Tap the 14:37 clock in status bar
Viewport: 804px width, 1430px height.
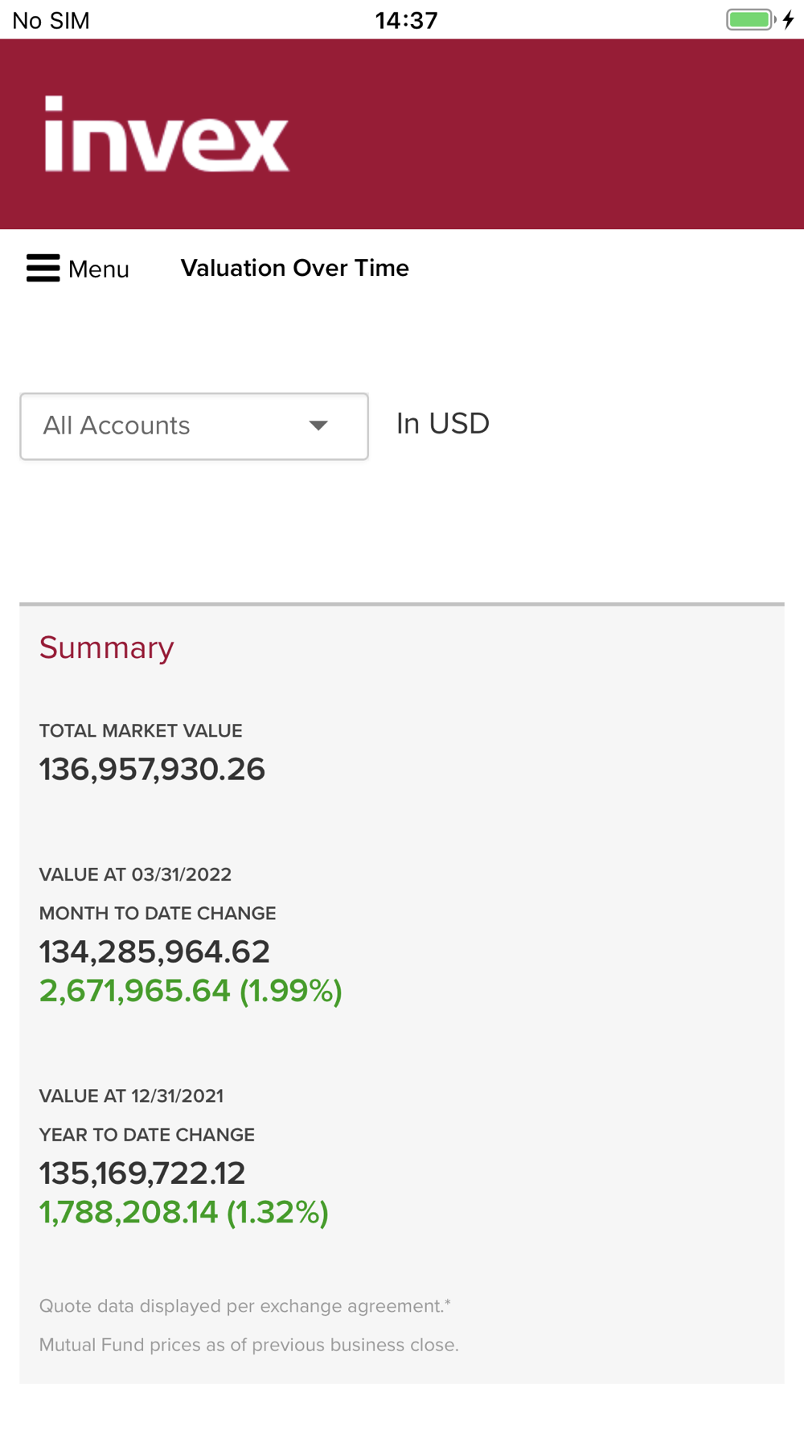point(406,20)
